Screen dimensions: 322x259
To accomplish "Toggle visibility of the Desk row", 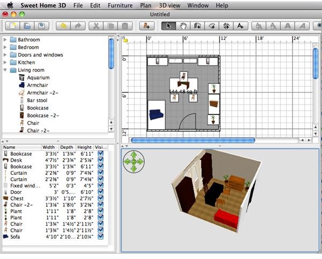I will click(100, 160).
